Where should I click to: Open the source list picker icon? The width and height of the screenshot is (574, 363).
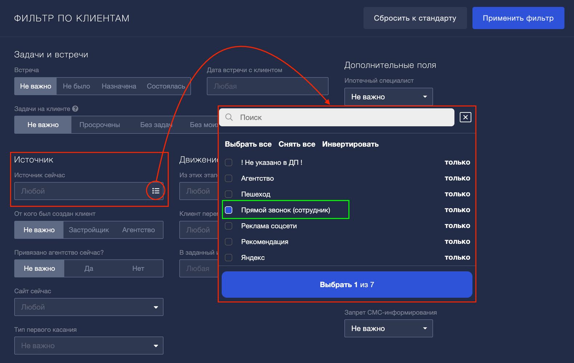coord(156,191)
